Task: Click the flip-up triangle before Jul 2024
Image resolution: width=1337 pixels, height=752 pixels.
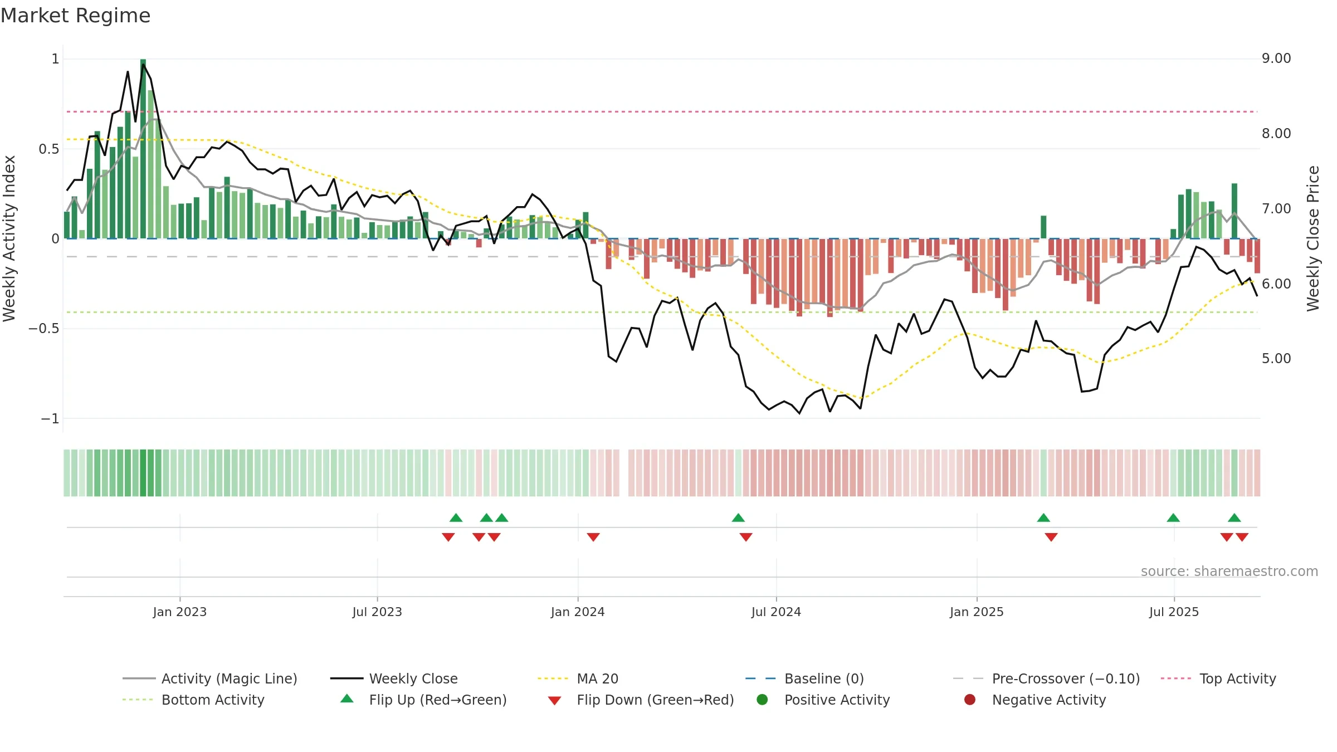Action: point(738,517)
